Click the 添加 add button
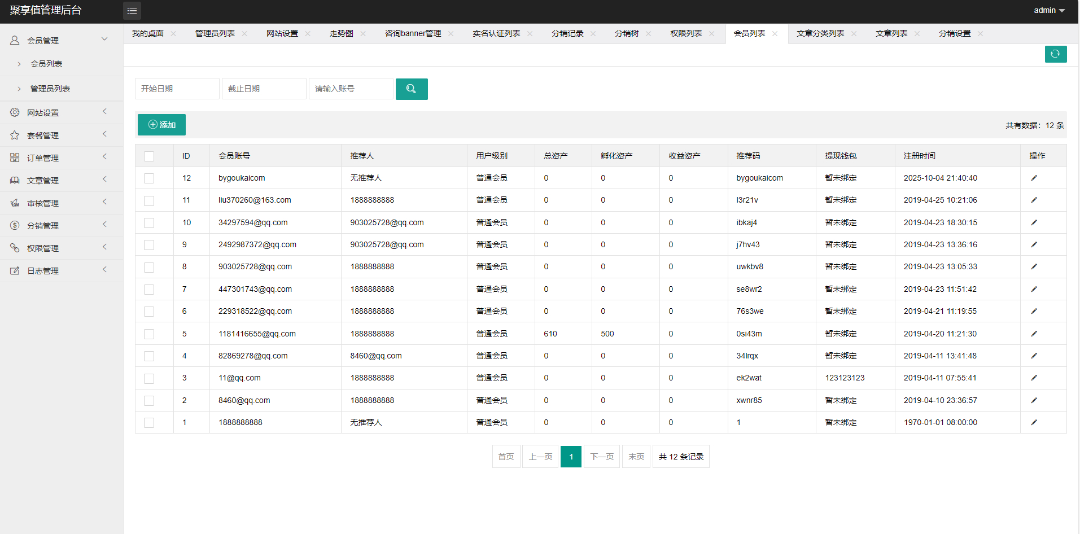 pos(161,125)
